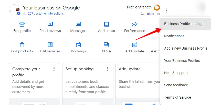Open the Edit services list icon
The image size is (211, 105).
click(x=50, y=45)
